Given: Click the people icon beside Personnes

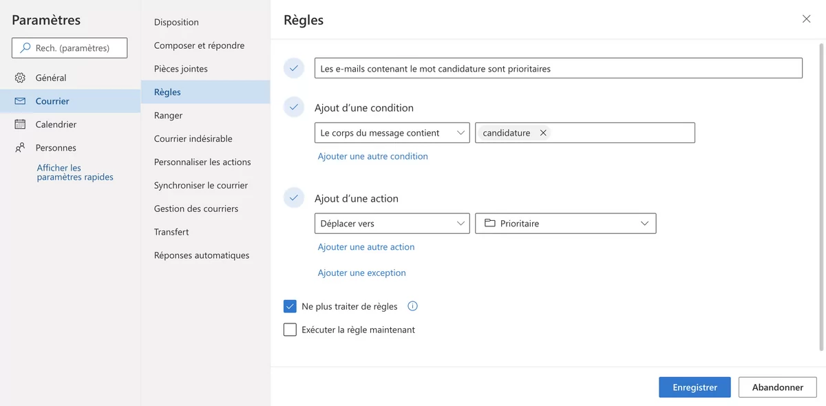Looking at the screenshot, I should [20, 148].
